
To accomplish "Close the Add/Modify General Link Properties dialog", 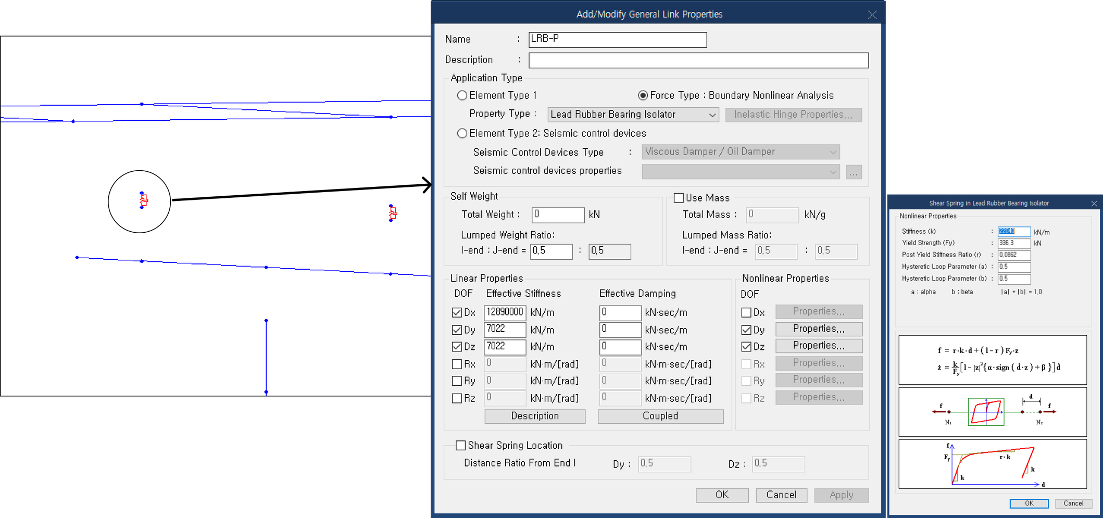I will tap(872, 15).
